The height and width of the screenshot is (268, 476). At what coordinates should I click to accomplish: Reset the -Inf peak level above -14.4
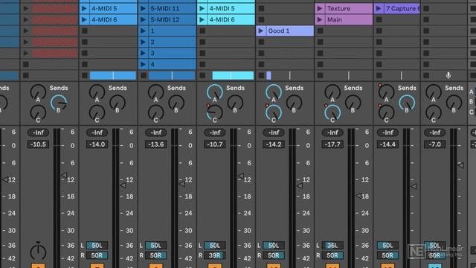(x=387, y=133)
